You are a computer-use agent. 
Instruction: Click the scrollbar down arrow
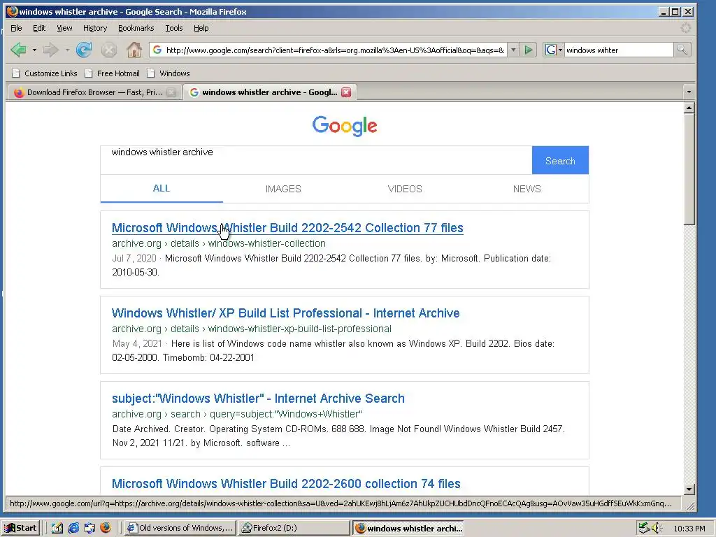click(x=689, y=489)
